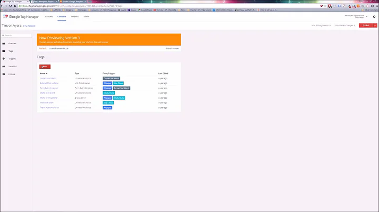Open the Map Click Event tag

pyautogui.click(x=47, y=103)
